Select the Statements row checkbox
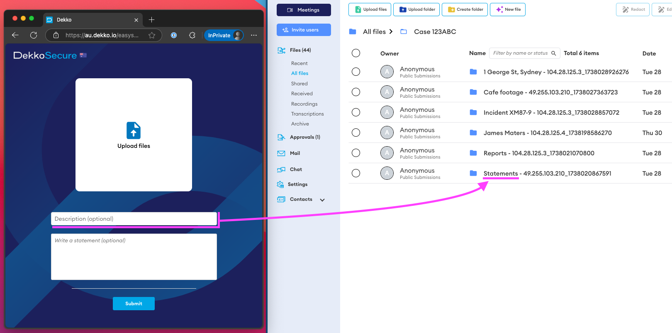Viewport: 672px width, 333px height. pos(356,173)
